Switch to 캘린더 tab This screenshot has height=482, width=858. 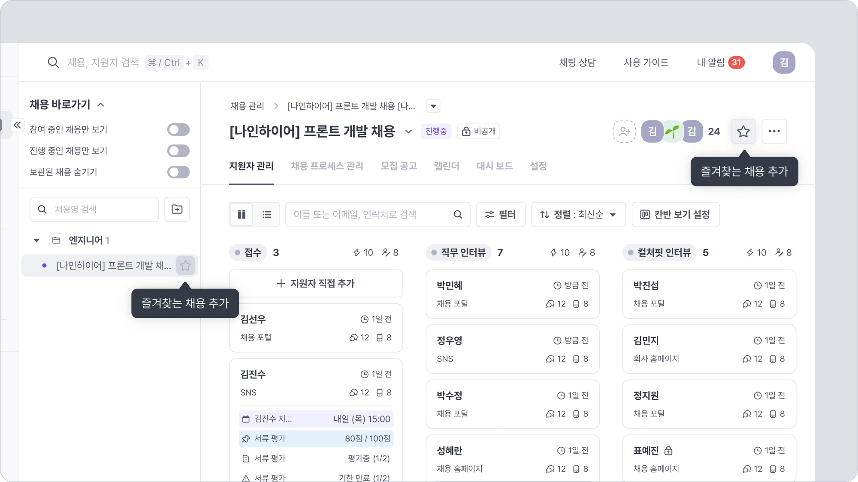click(447, 166)
